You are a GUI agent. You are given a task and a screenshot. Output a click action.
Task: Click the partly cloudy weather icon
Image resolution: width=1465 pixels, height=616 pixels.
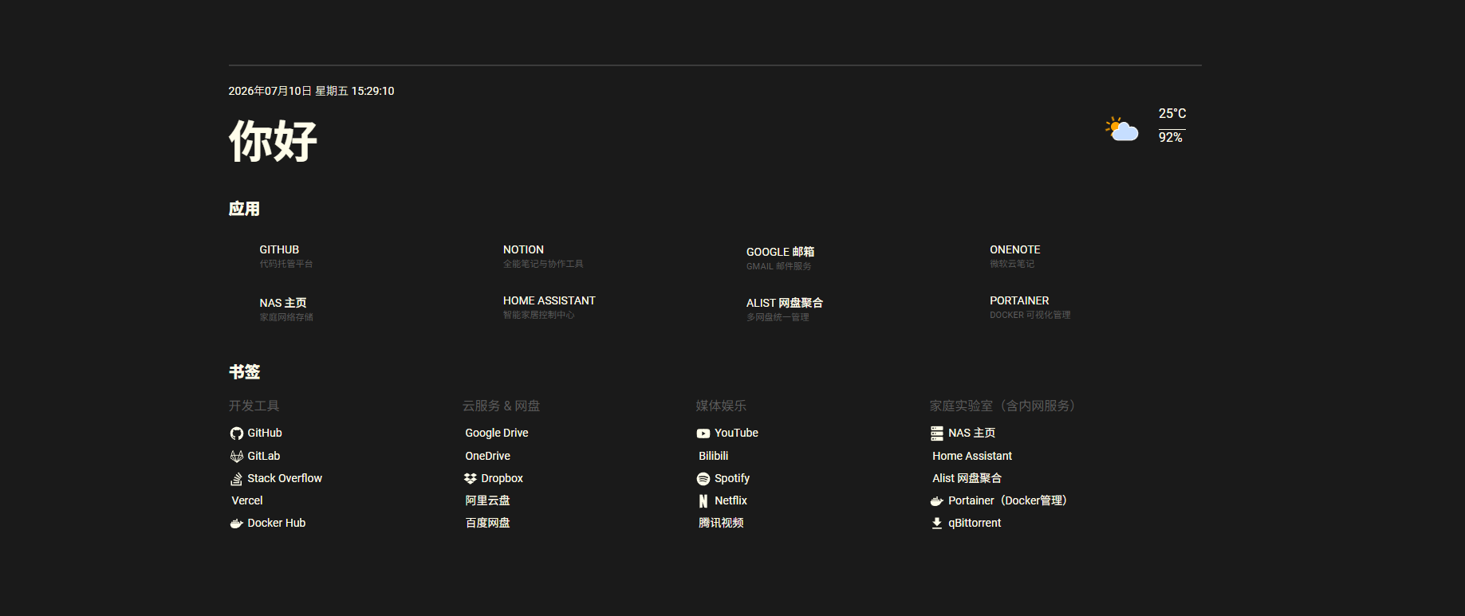pyautogui.click(x=1122, y=128)
